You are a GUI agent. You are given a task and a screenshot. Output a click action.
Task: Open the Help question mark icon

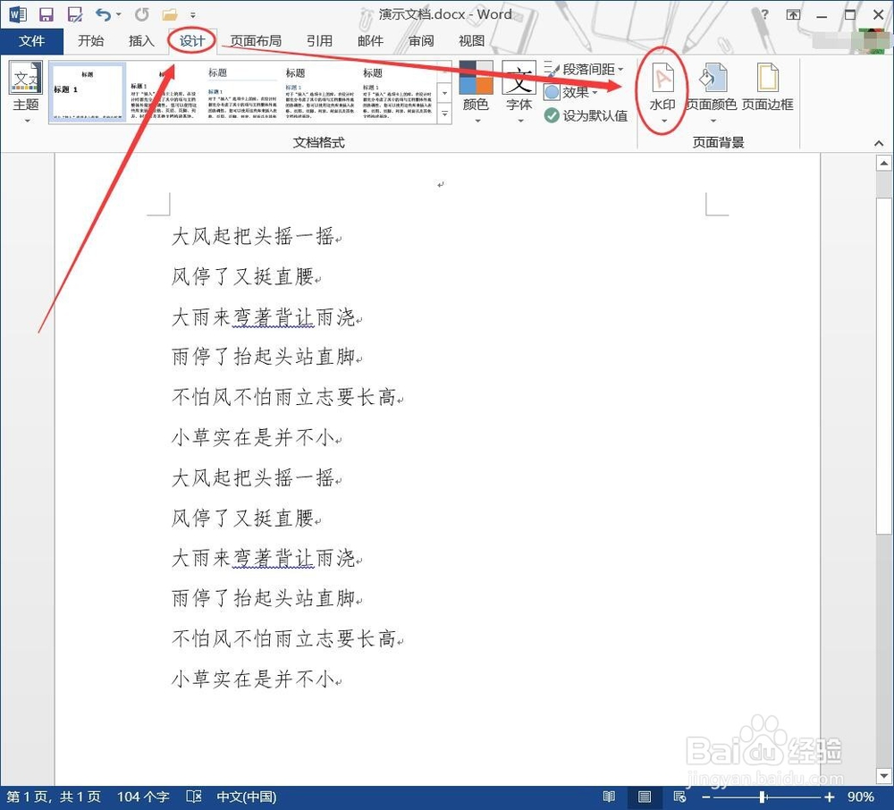pyautogui.click(x=764, y=14)
